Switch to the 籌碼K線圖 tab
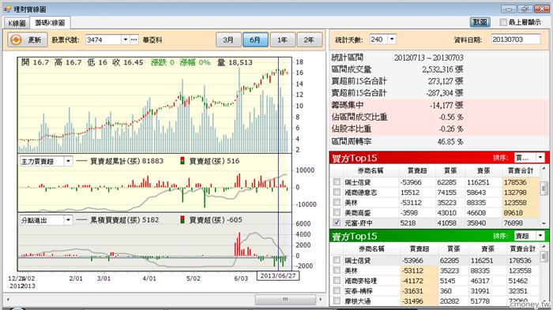 tap(50, 23)
